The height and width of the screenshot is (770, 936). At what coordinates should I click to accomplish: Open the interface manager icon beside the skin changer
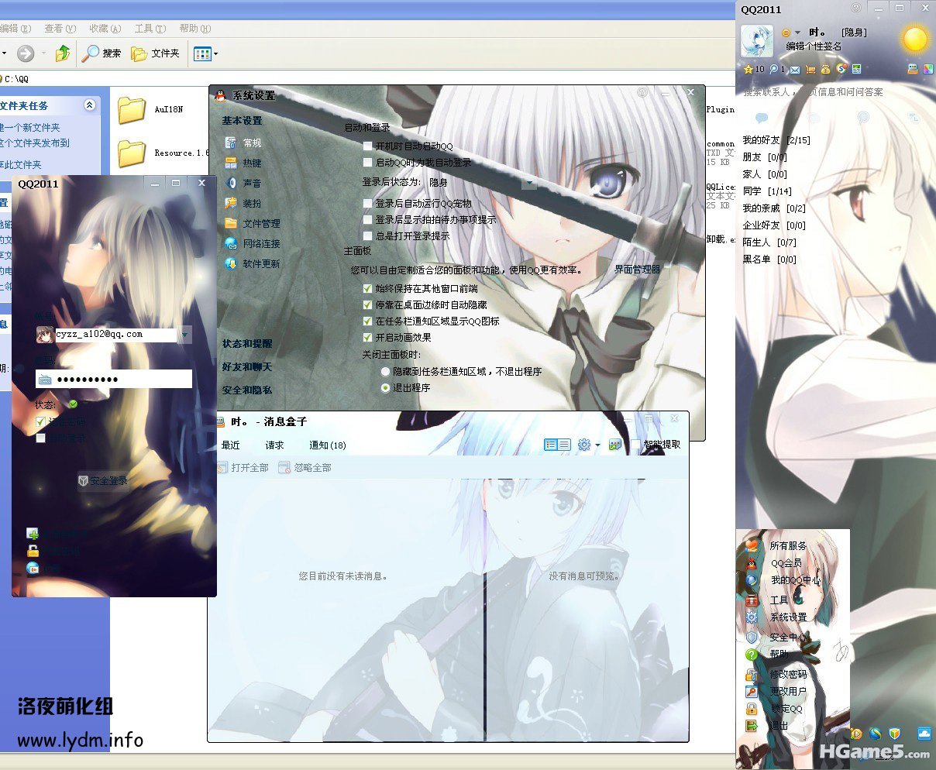pos(913,69)
